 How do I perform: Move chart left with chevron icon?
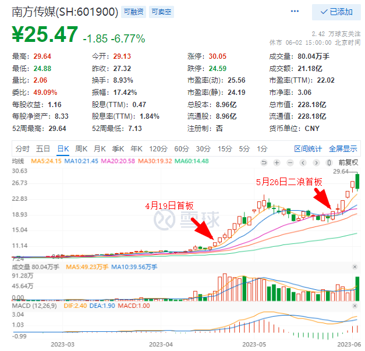[x=303, y=162]
